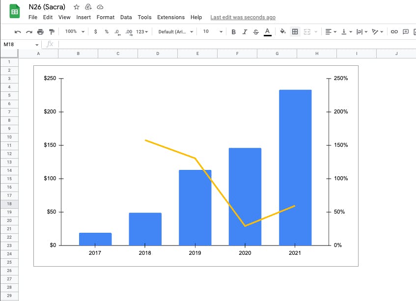Image resolution: width=416 pixels, height=301 pixels.
Task: Click the Redo arrow icon
Action: click(x=29, y=32)
